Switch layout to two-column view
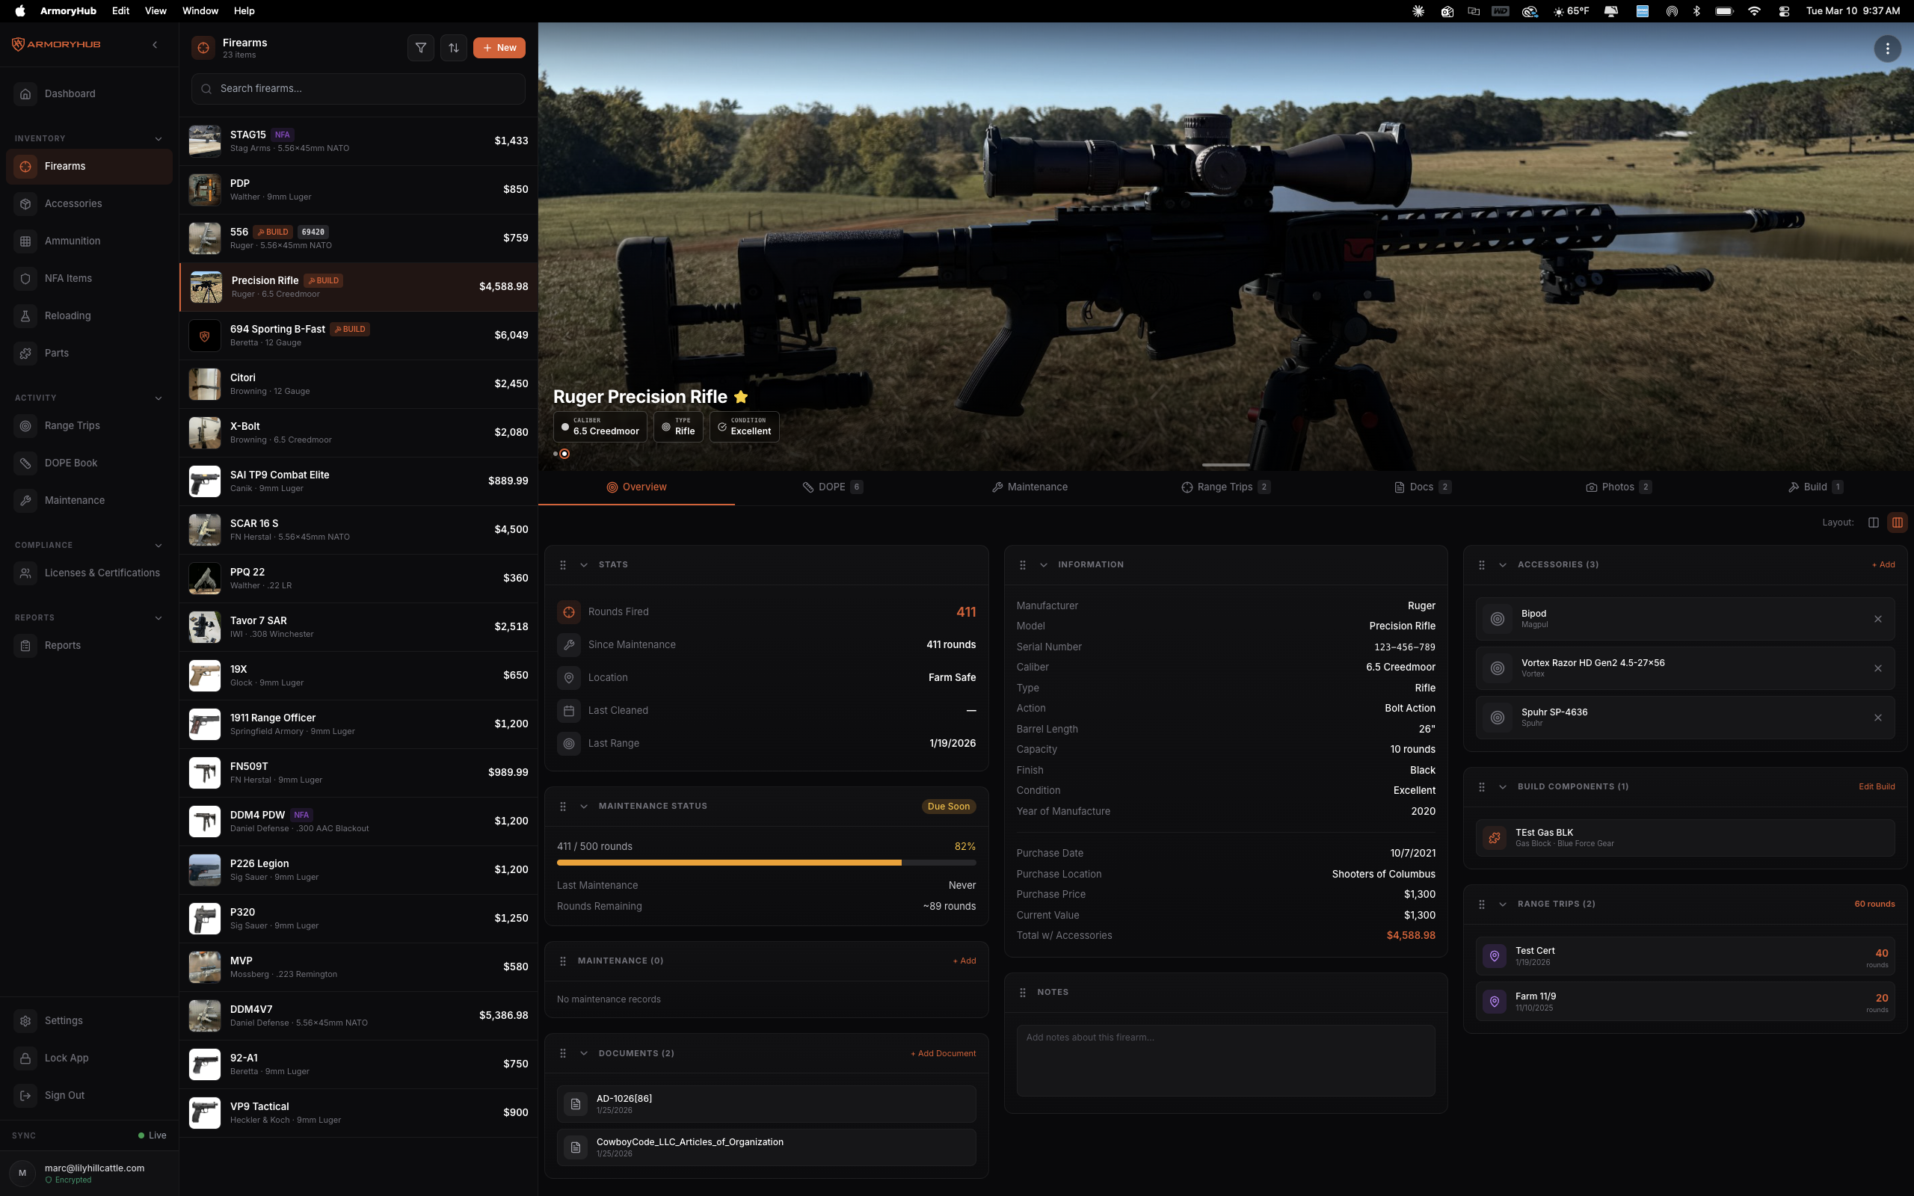 click(1874, 522)
